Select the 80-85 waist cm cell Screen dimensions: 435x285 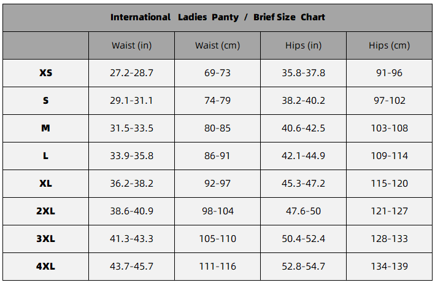(217, 128)
